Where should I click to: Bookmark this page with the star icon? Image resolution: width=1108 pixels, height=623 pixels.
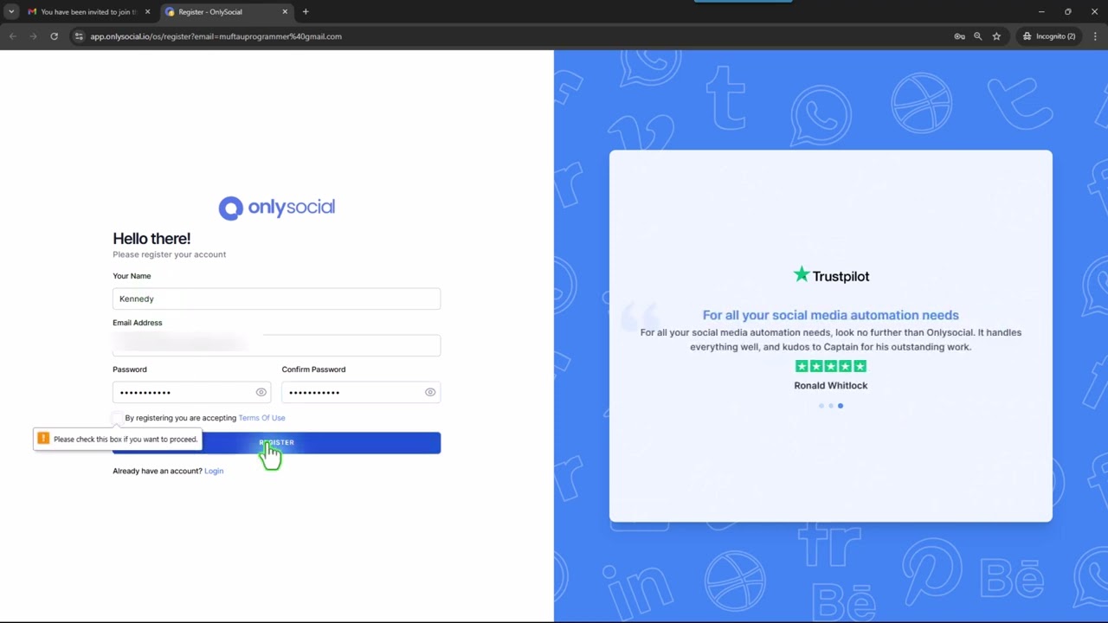996,36
